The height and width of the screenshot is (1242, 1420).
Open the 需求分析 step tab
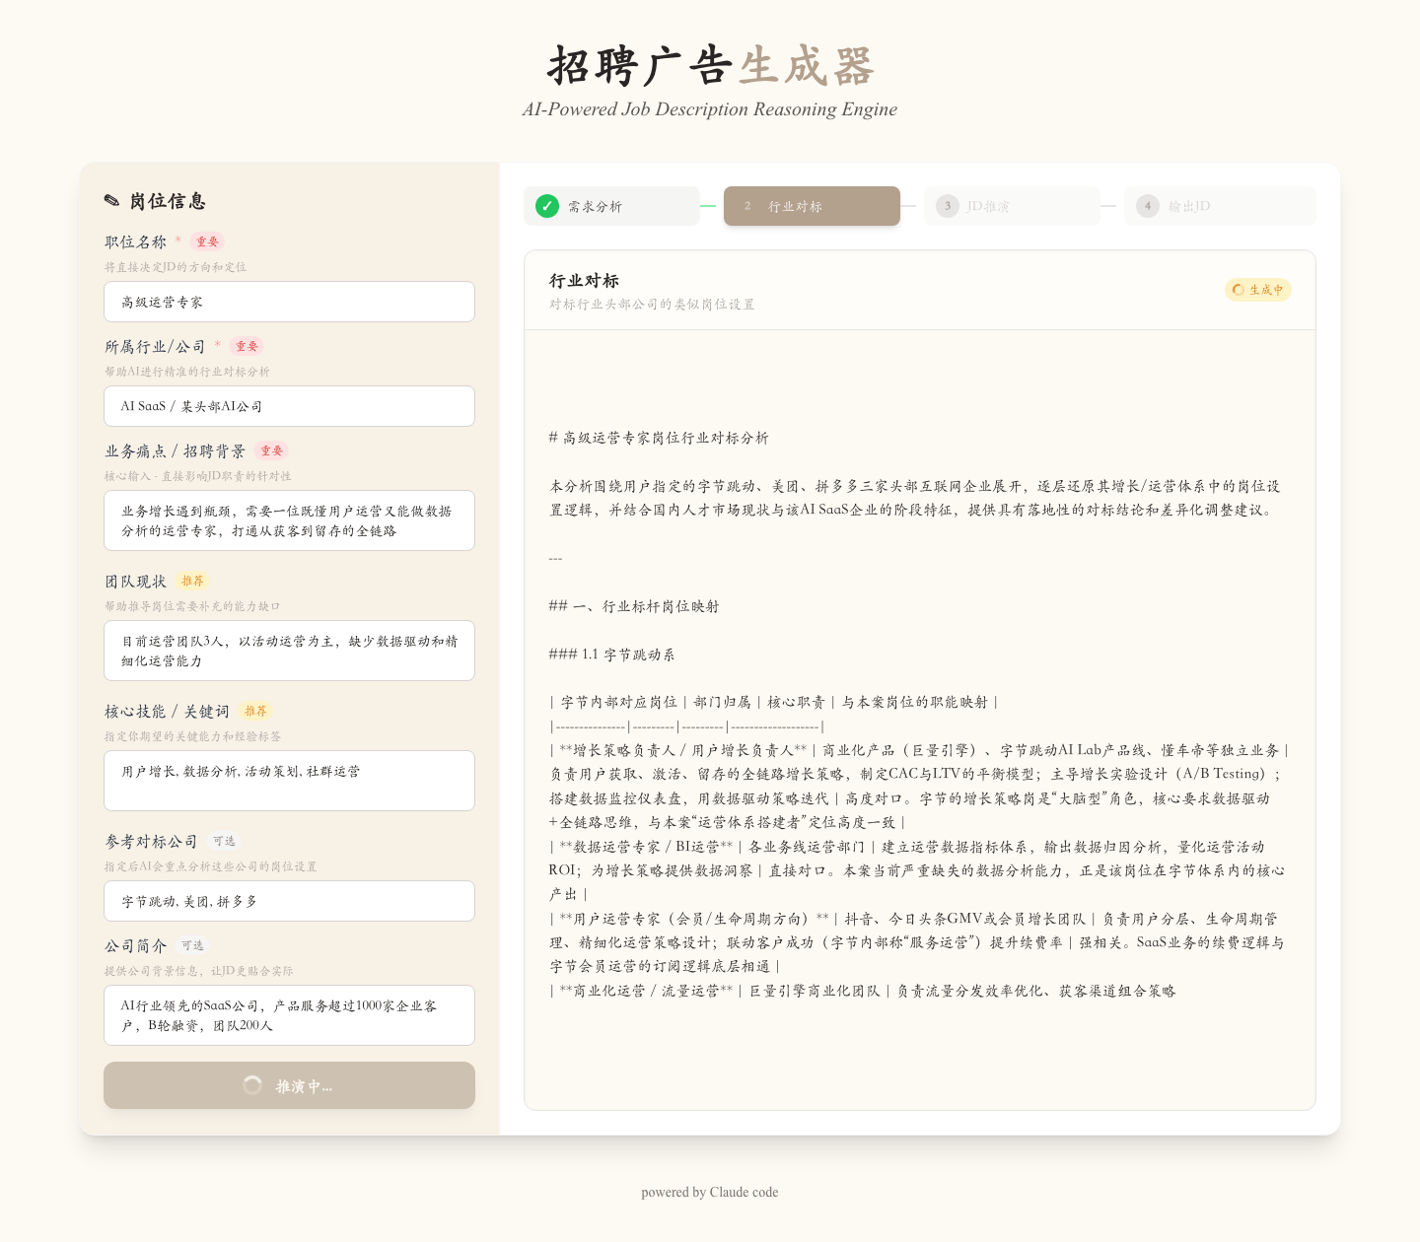point(611,206)
